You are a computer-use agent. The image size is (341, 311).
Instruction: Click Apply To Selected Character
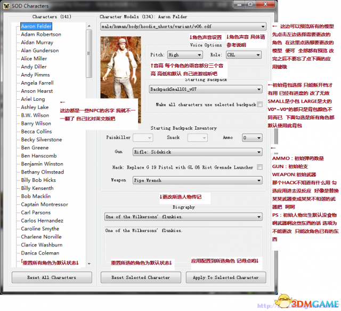(x=225, y=277)
